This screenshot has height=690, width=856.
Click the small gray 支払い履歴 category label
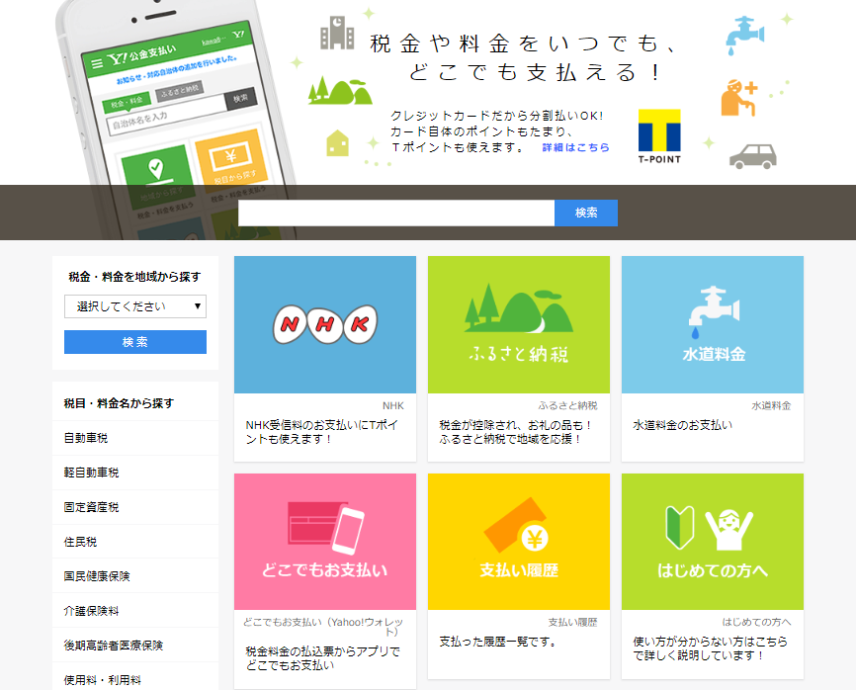click(572, 623)
